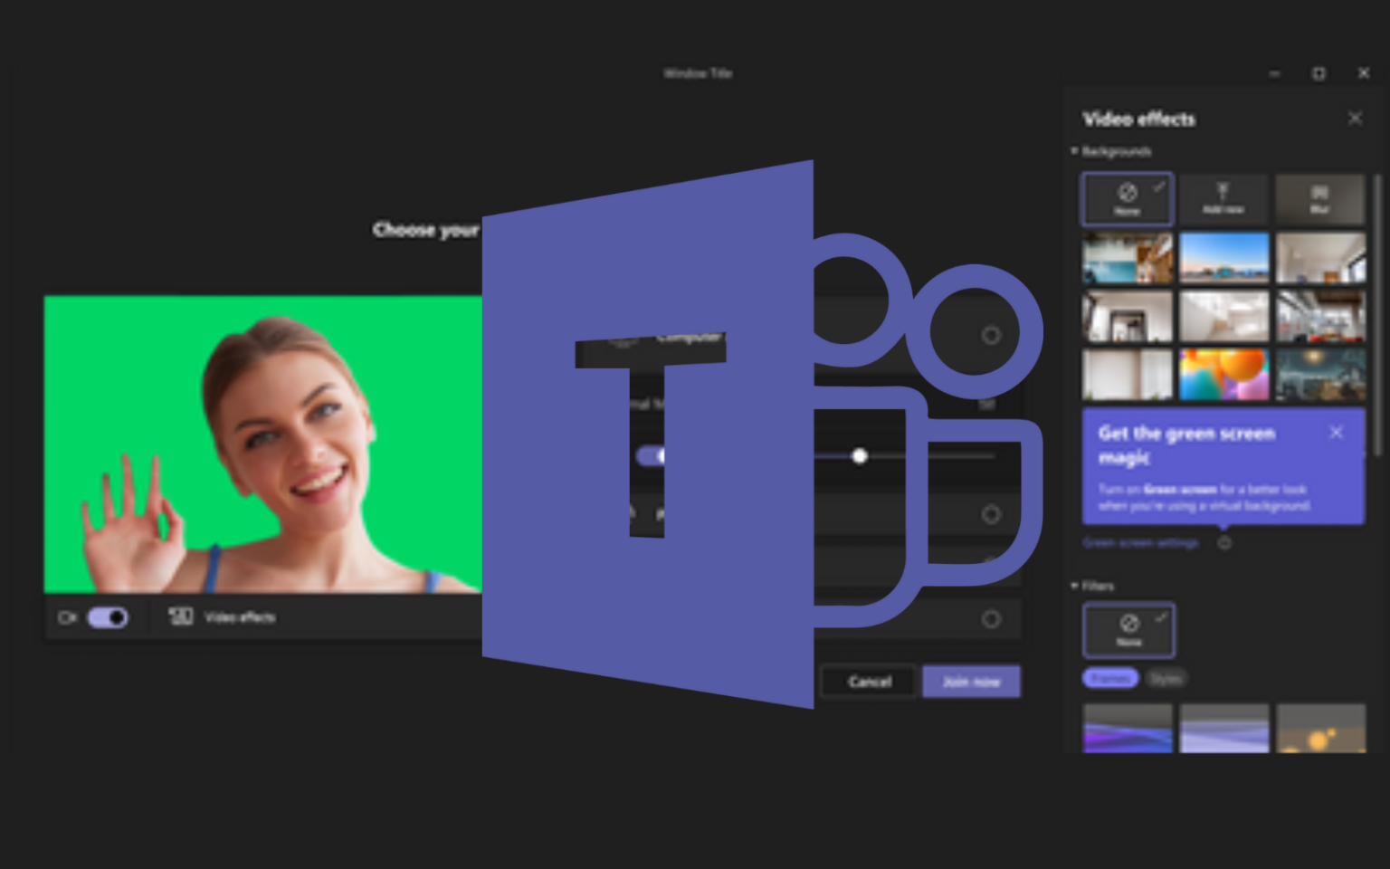Apply the Blur background option
The height and width of the screenshot is (869, 1390).
(x=1320, y=199)
